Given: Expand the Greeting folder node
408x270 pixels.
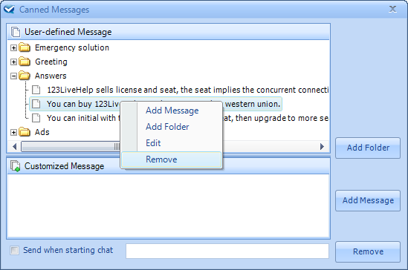Looking at the screenshot, I should [x=13, y=62].
